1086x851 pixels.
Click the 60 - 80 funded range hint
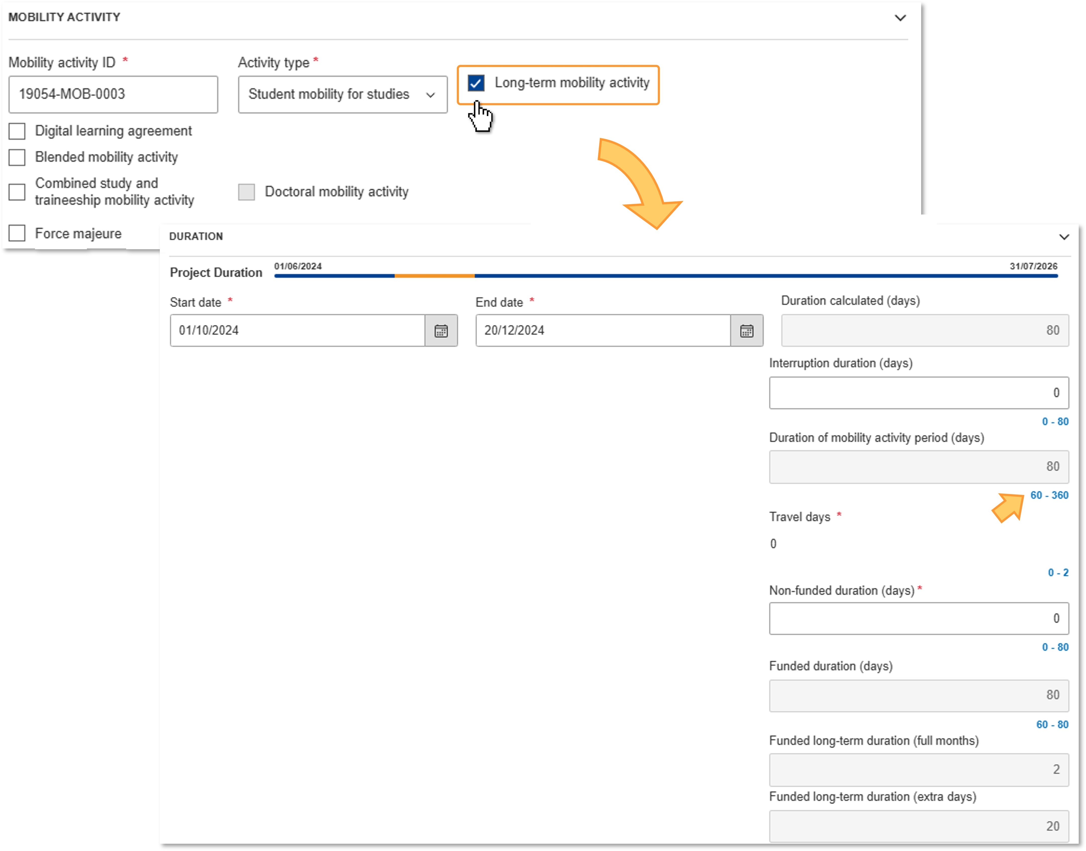[x=1052, y=725]
